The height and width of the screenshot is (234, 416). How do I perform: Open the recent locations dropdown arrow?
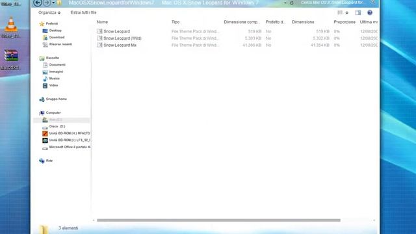pyautogui.click(x=53, y=3)
